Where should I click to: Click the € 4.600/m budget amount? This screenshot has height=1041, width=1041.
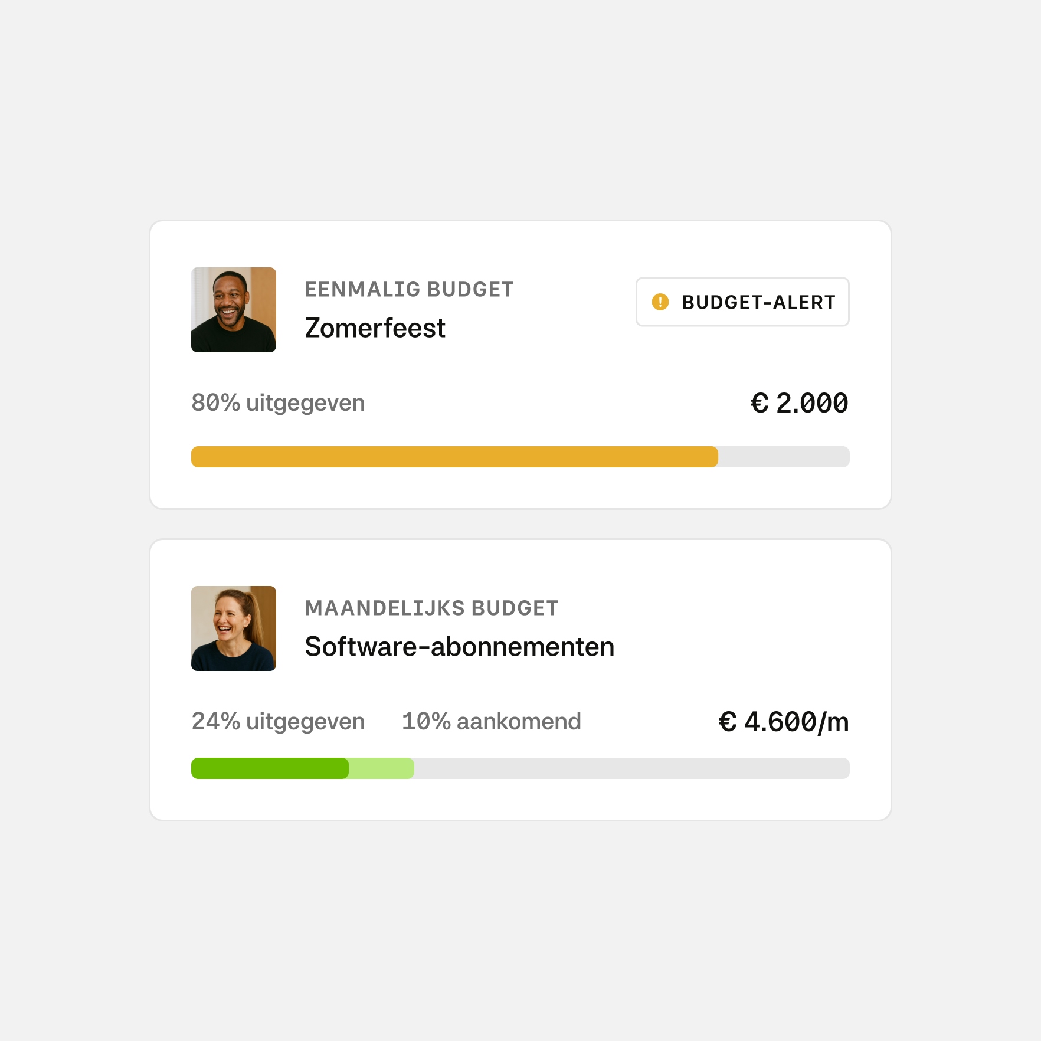(x=783, y=722)
